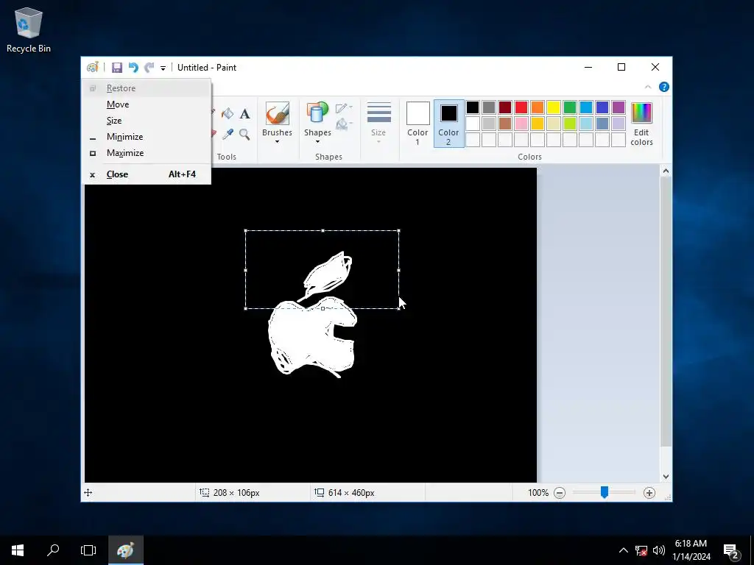
Task: Pick the black color swatch
Action: click(x=473, y=107)
